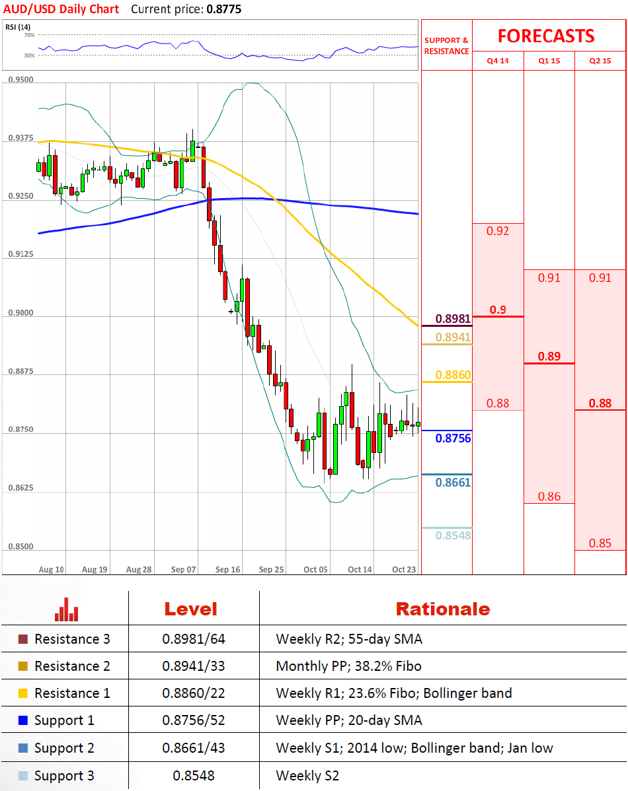This screenshot has width=628, height=791.
Task: Click the current price value 0.8775
Action: click(x=224, y=9)
